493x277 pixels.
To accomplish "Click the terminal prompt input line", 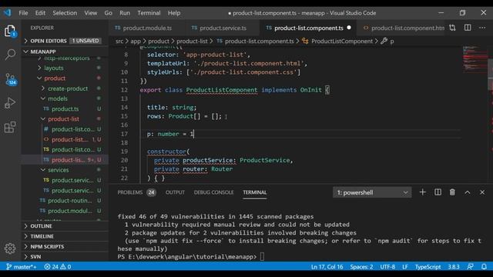I will point(191,257).
